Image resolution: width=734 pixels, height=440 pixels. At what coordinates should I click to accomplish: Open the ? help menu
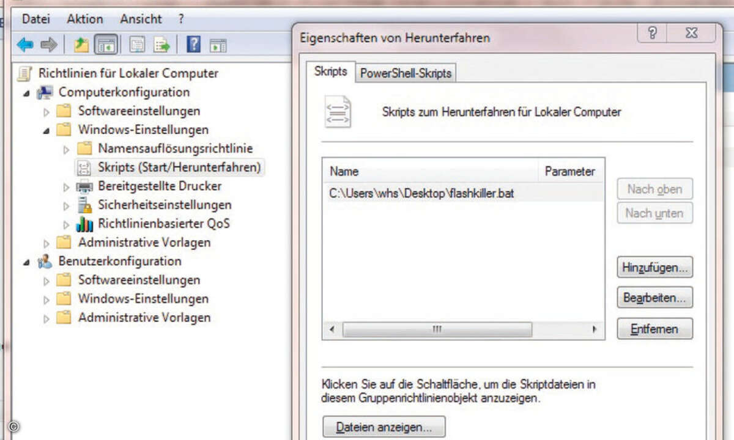click(x=181, y=19)
